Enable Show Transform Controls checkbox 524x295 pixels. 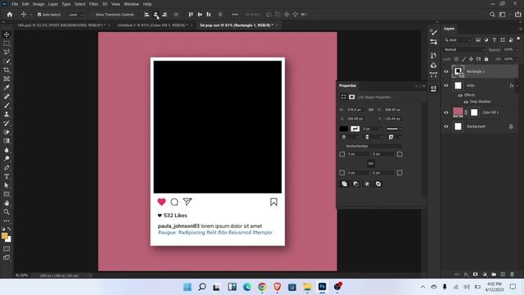(93, 15)
